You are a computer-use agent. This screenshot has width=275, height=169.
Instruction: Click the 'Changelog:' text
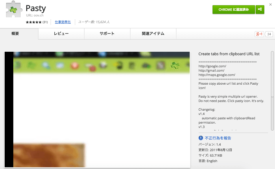(206, 109)
